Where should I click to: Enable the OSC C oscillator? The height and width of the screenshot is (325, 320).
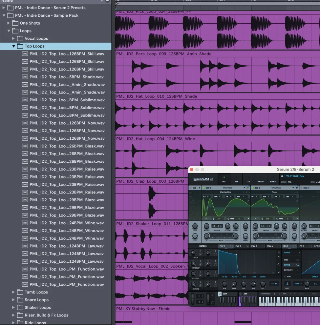301,188
